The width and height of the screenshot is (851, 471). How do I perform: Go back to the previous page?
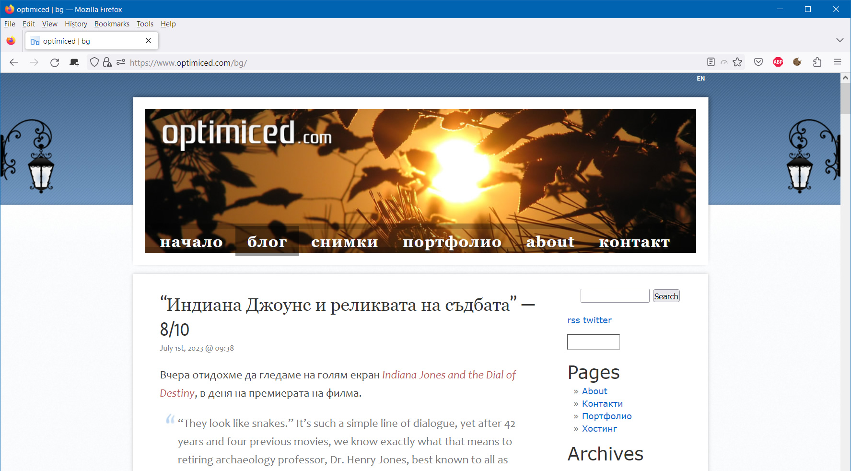14,62
